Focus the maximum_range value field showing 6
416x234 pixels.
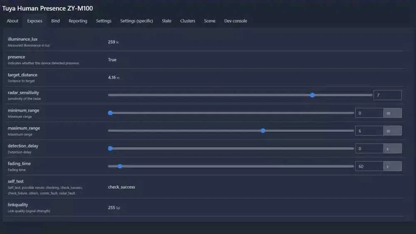point(369,131)
